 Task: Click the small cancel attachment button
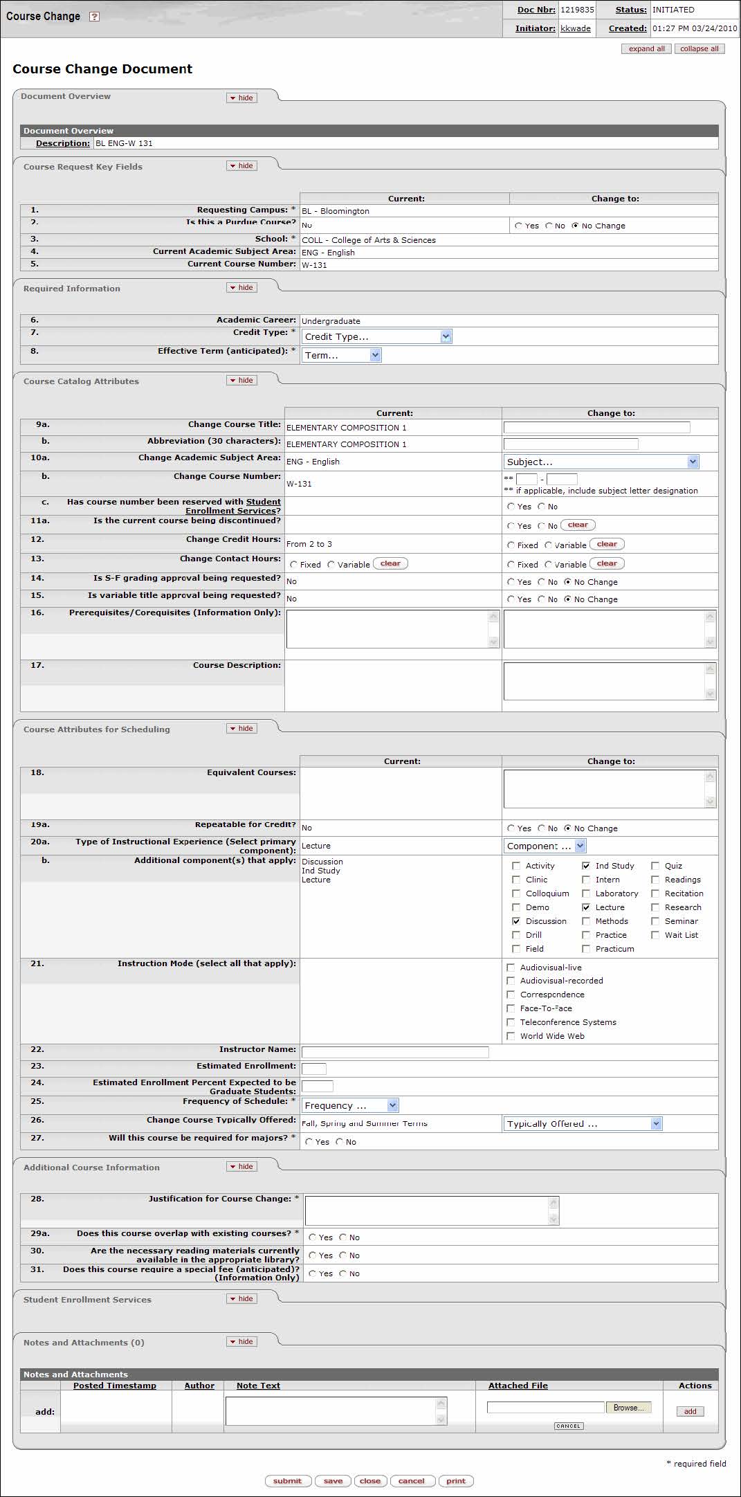(569, 1426)
